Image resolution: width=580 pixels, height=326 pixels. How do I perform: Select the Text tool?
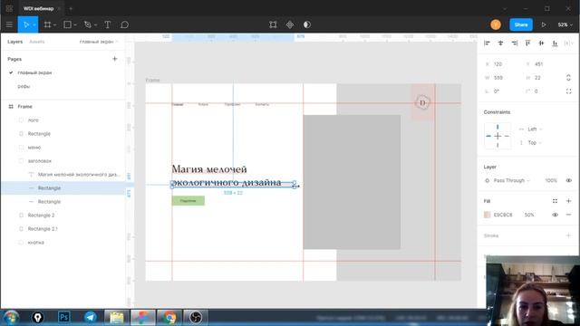[x=108, y=24]
